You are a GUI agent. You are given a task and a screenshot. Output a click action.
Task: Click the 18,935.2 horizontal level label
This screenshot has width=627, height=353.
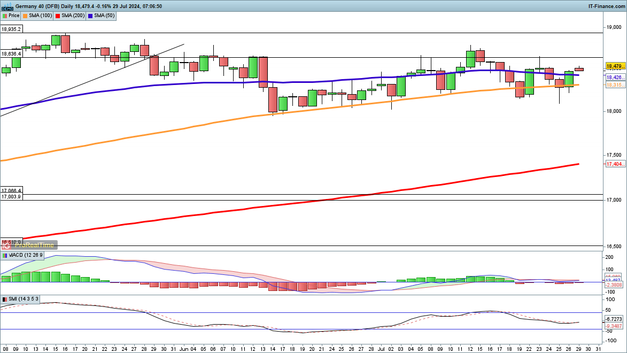coord(11,29)
